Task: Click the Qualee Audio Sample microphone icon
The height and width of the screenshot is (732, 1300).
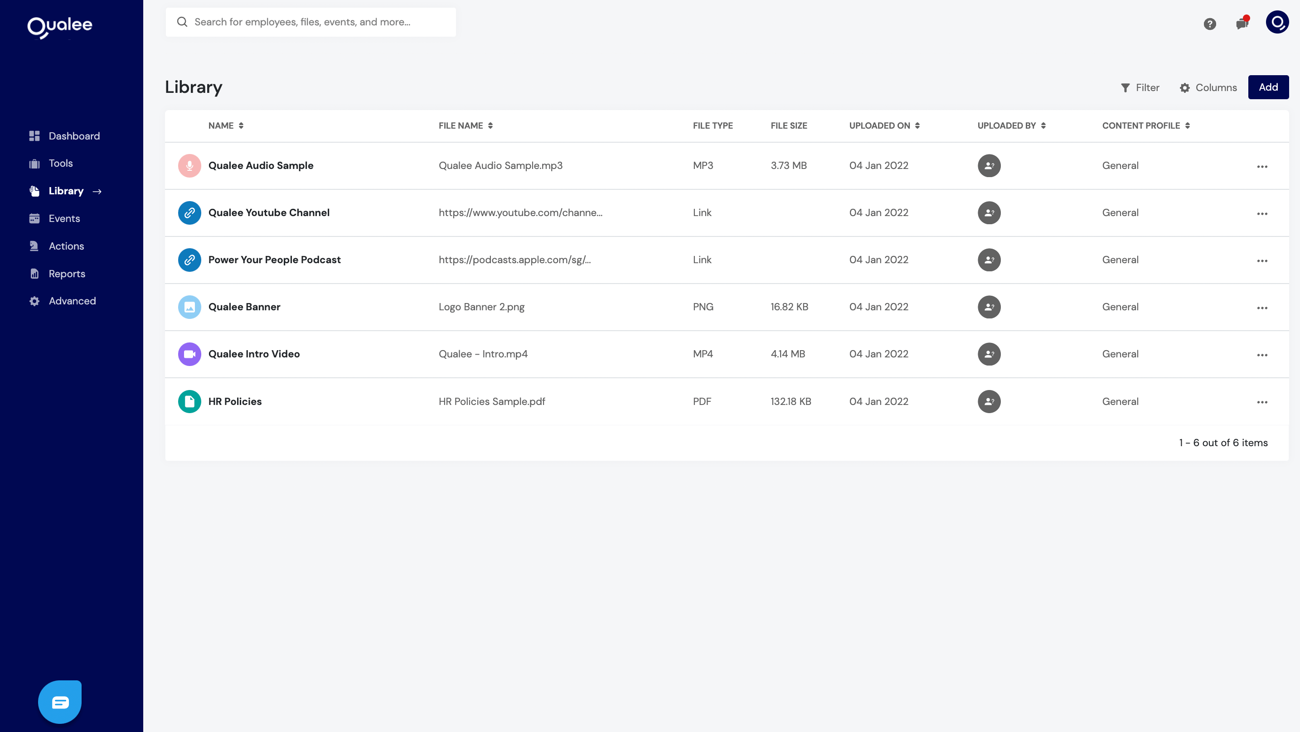Action: coord(189,165)
